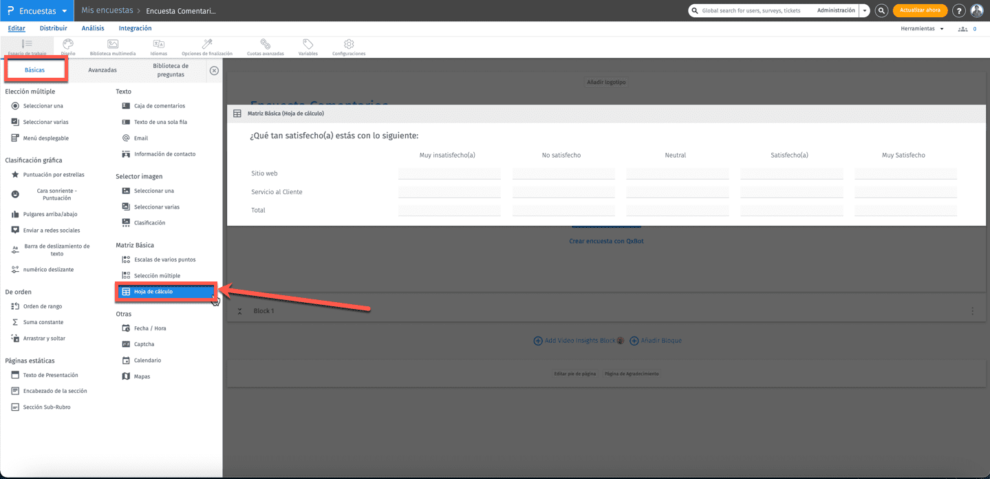Switch to Básicas tab

pyautogui.click(x=35, y=70)
